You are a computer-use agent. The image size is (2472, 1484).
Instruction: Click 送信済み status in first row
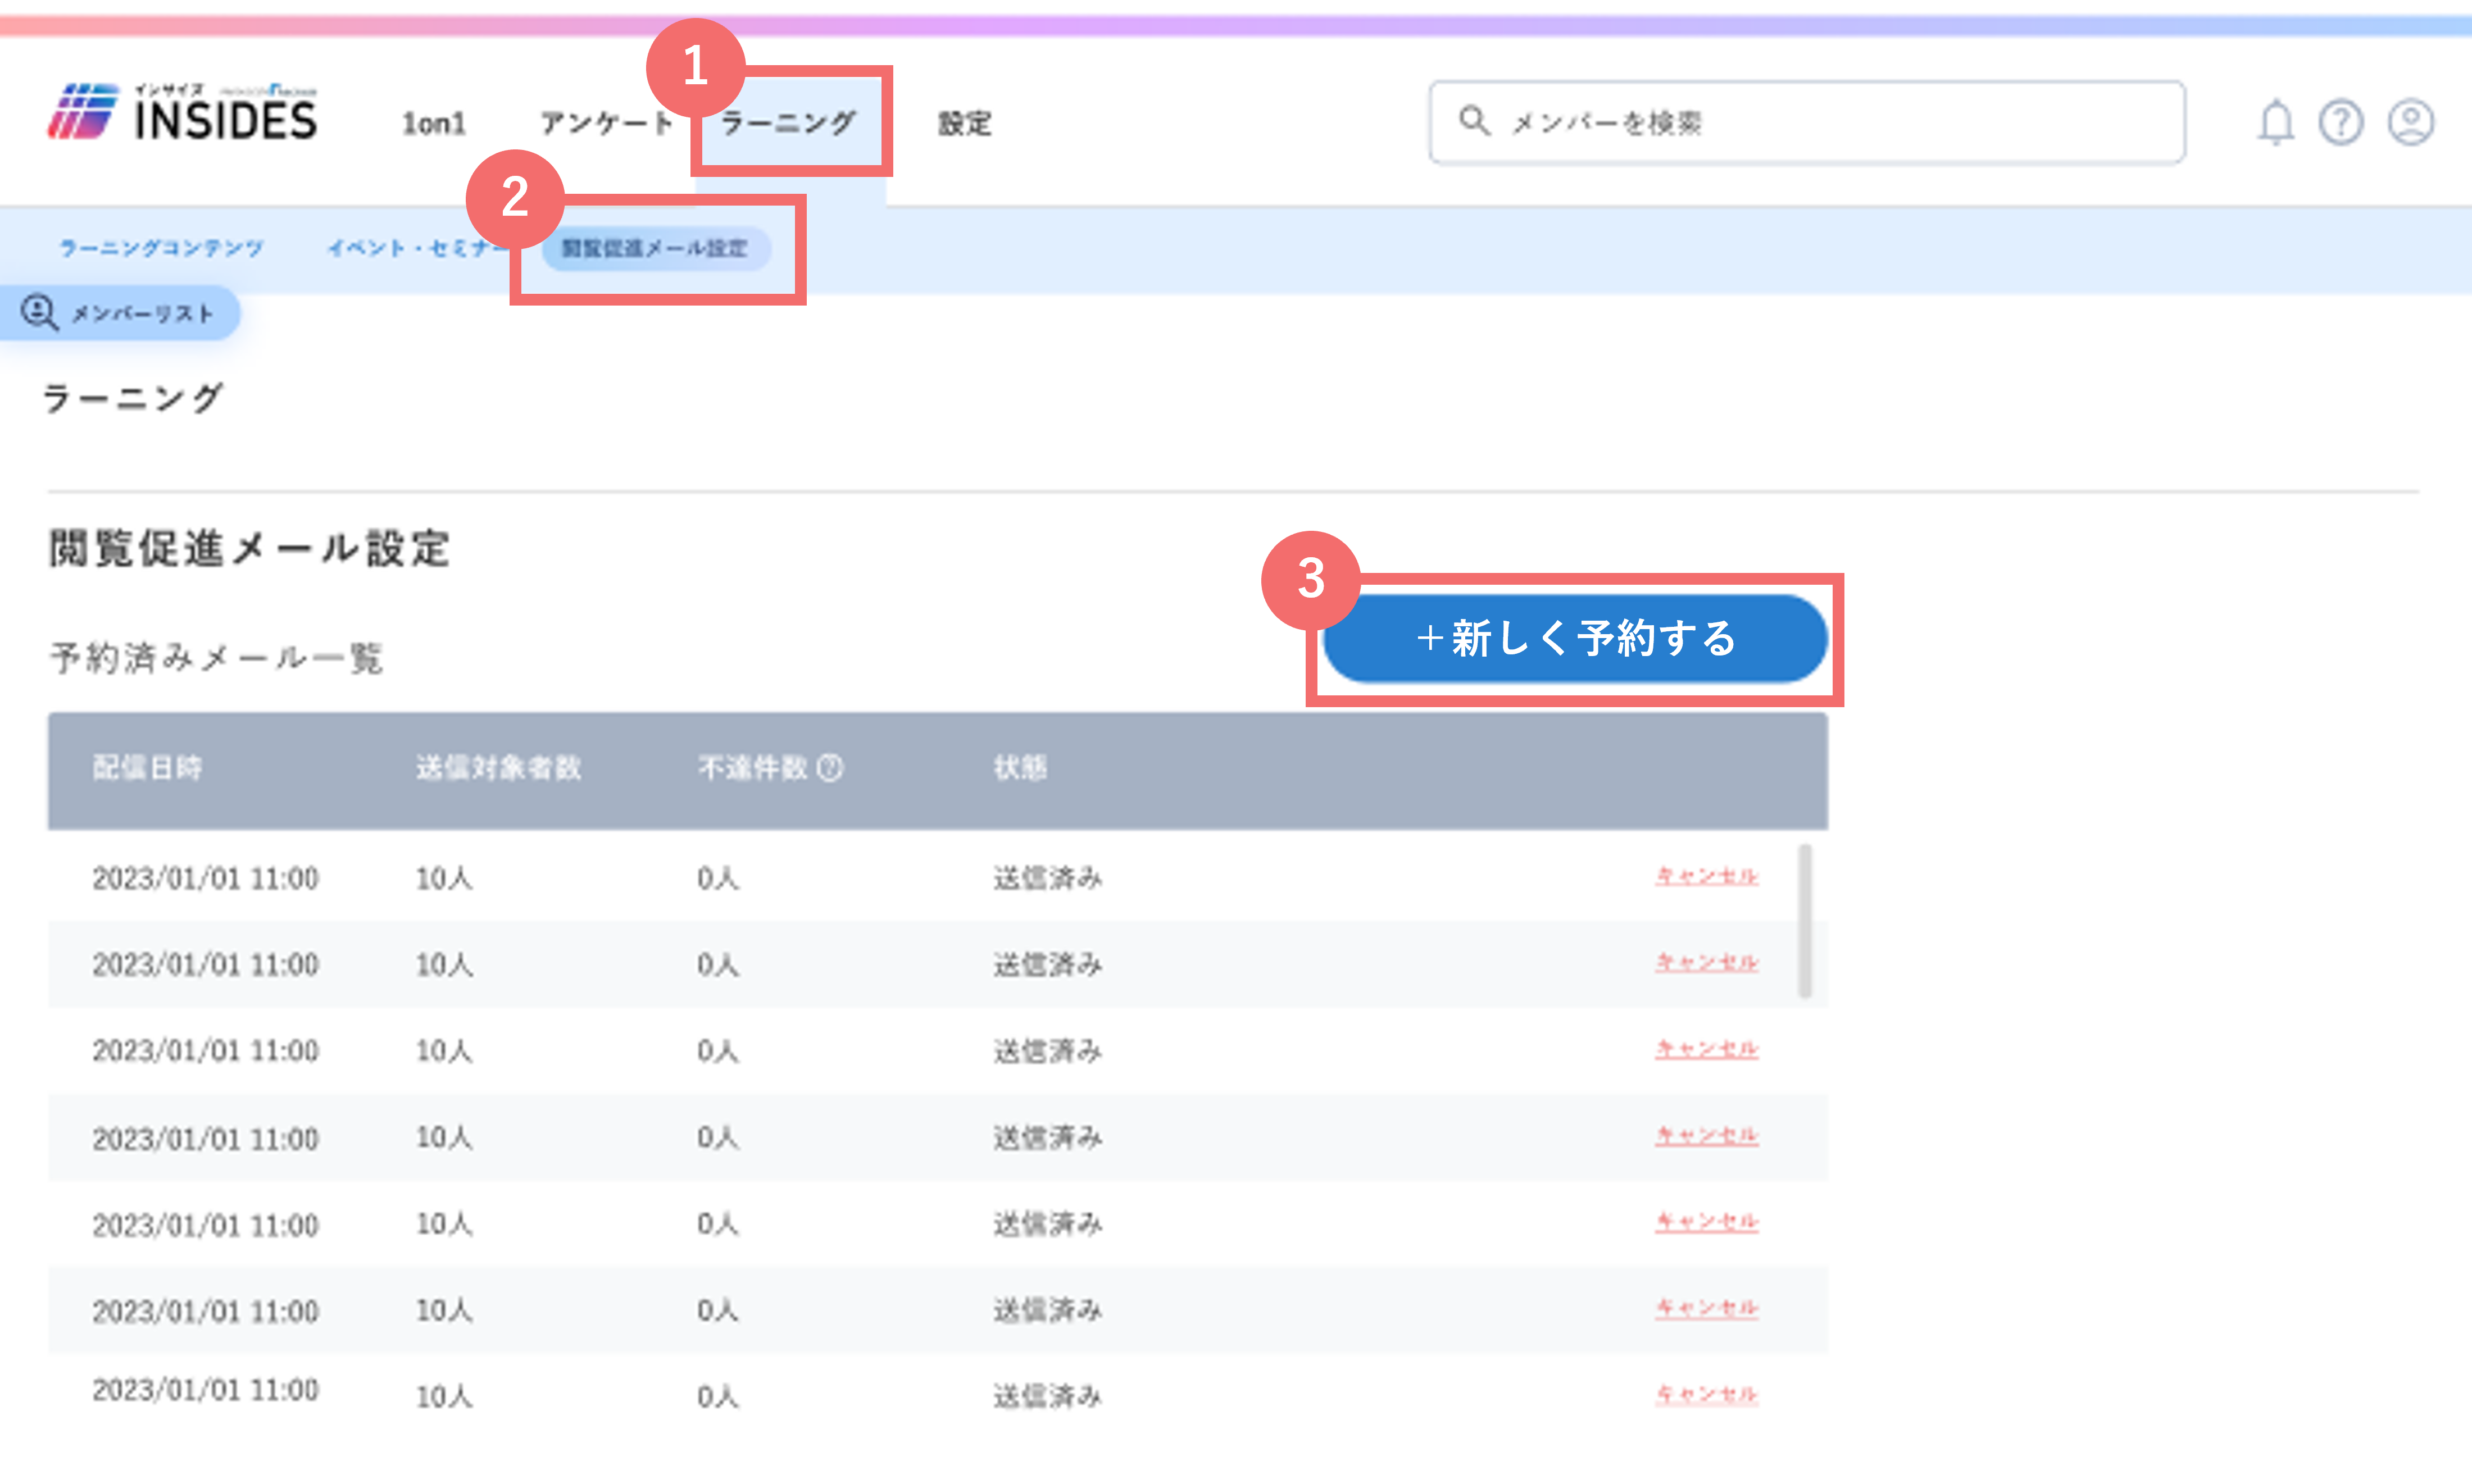click(1047, 879)
